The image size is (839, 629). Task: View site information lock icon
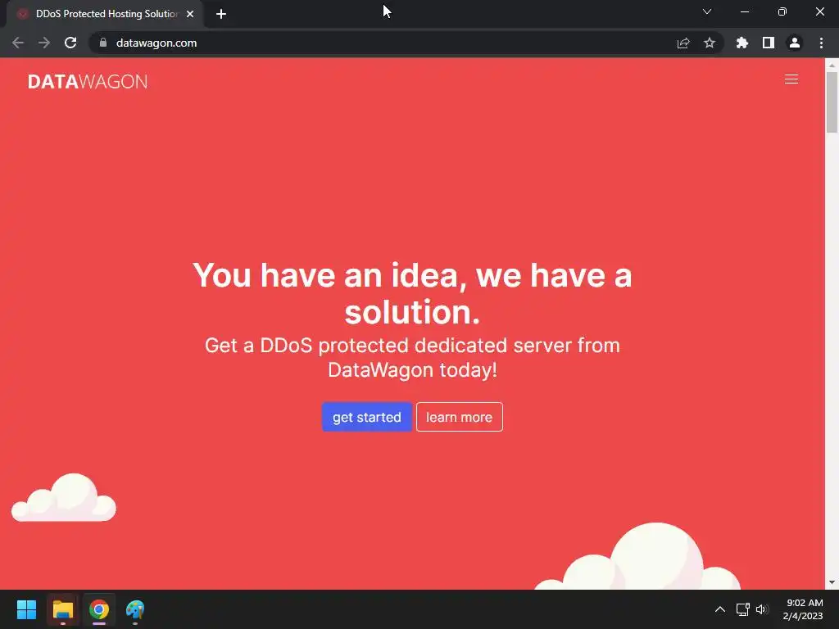click(x=103, y=43)
